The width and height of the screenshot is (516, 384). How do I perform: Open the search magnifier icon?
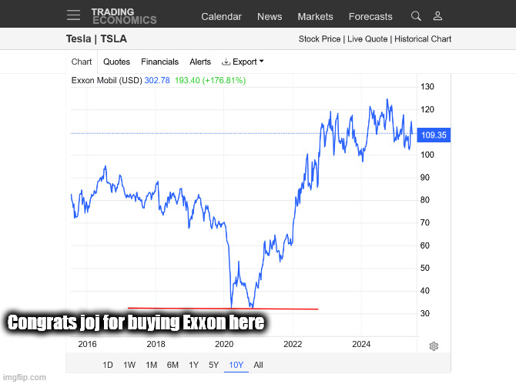click(x=416, y=16)
